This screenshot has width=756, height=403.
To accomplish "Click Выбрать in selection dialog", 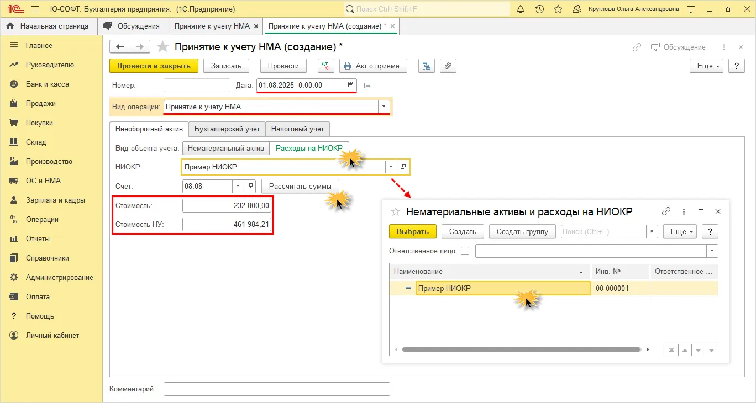I will coord(413,231).
